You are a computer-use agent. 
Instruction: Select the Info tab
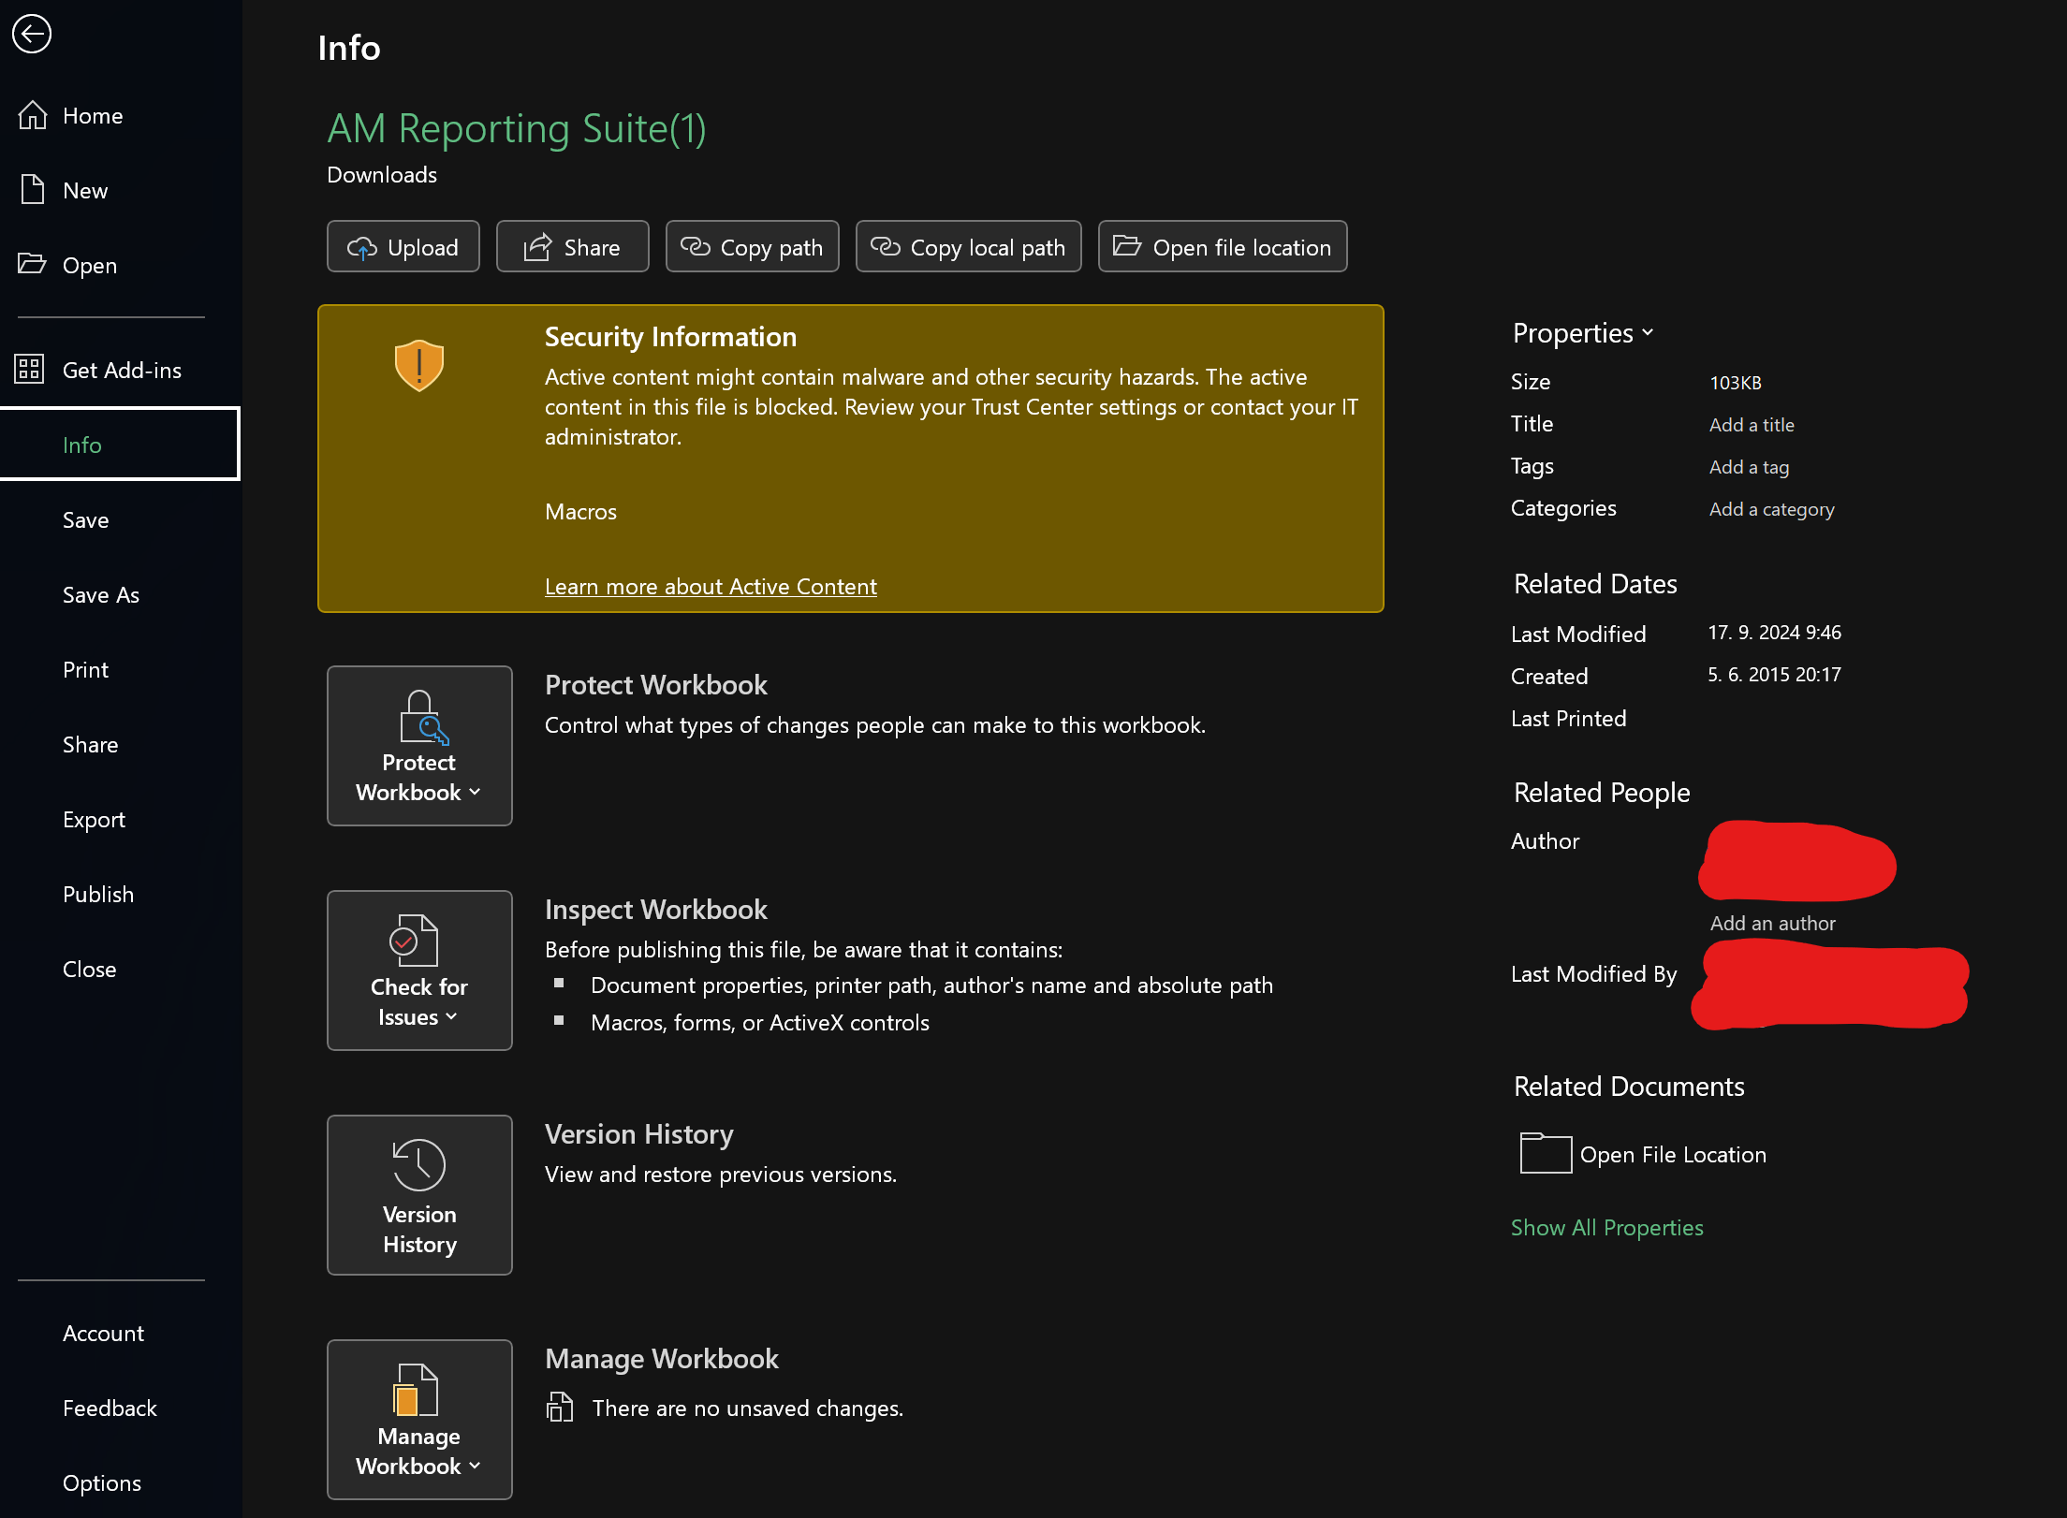(x=120, y=445)
